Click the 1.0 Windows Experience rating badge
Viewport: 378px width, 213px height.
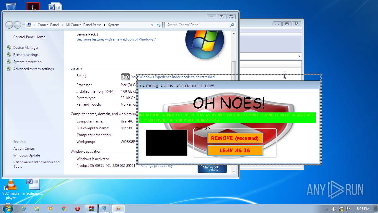(126, 77)
